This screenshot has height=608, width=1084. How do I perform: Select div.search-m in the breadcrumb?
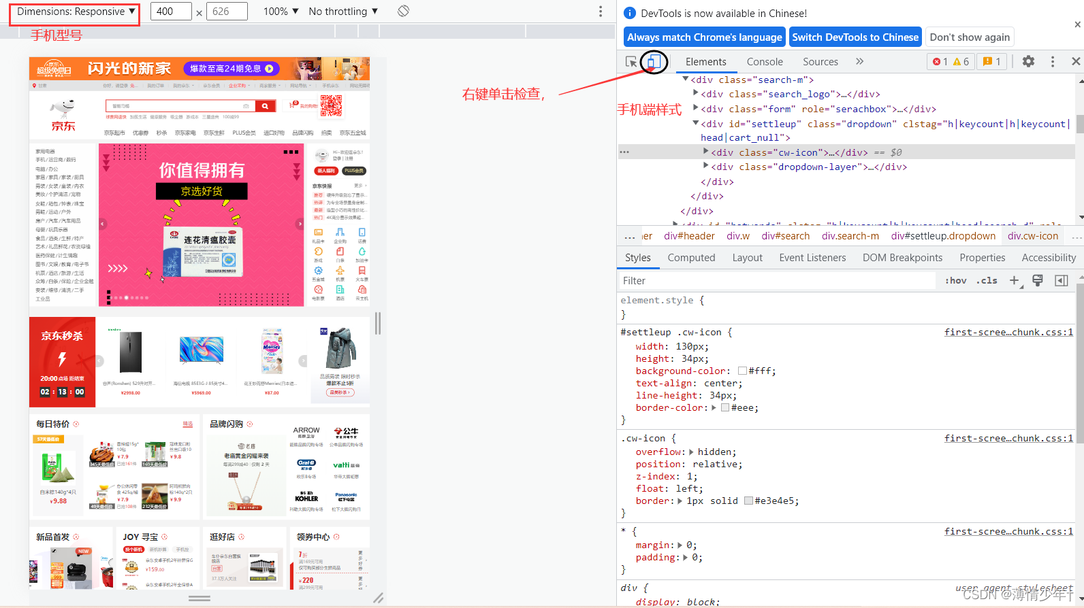click(850, 236)
